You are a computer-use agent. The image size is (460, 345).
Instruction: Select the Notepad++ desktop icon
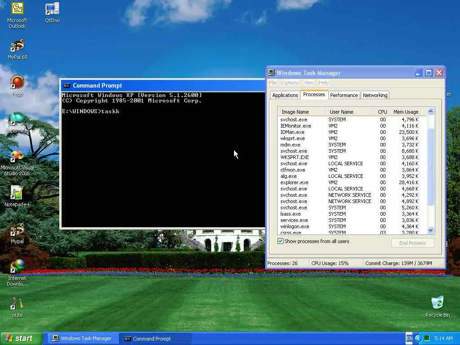[17, 196]
